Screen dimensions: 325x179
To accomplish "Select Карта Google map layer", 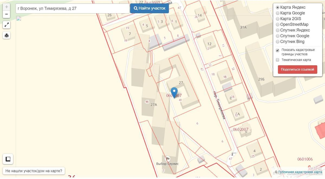I will tap(278, 13).
